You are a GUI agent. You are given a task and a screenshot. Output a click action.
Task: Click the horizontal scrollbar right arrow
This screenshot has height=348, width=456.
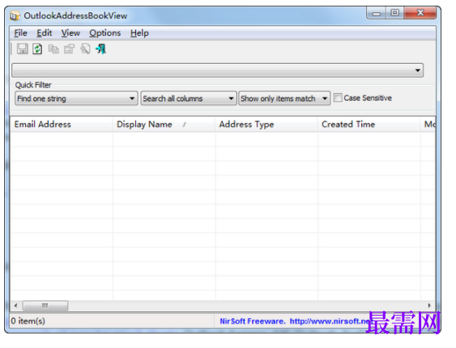(429, 306)
